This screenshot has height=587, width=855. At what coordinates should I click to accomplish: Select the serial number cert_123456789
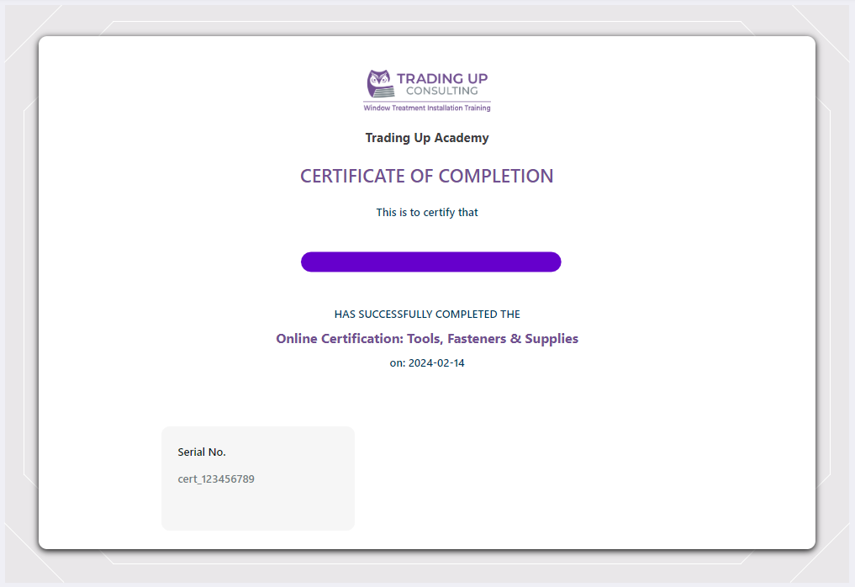tap(216, 479)
